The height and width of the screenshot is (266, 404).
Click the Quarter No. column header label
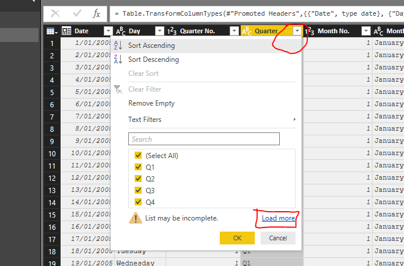coord(198,31)
